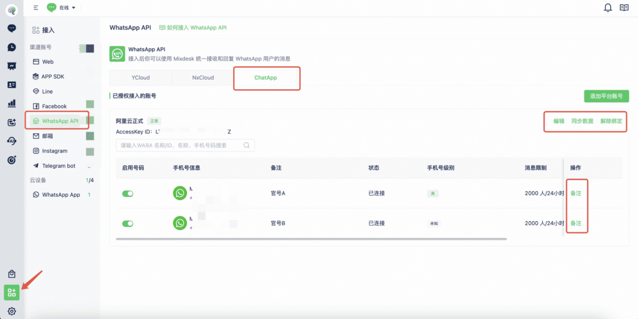Click the 同步数据 link
638x319 pixels.
coord(582,121)
